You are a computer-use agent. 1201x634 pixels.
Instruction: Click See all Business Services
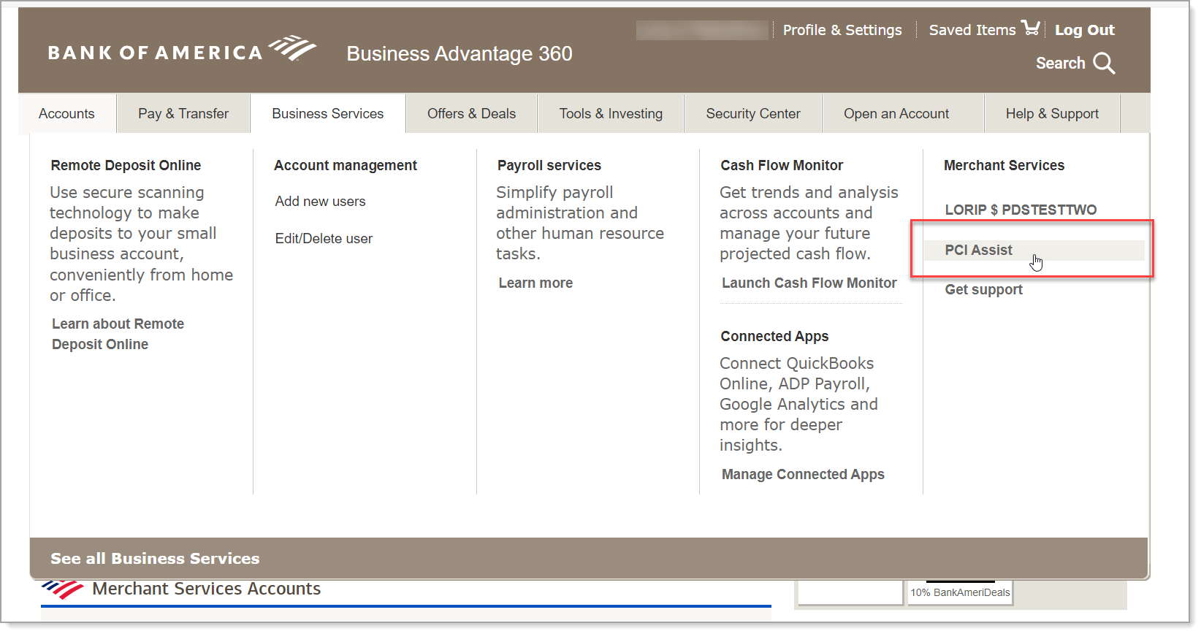click(155, 559)
